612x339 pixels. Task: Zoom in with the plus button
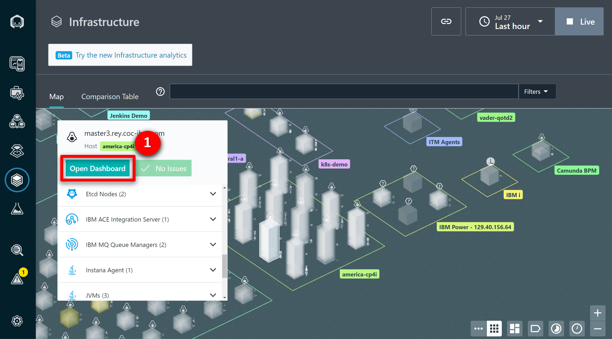click(598, 313)
